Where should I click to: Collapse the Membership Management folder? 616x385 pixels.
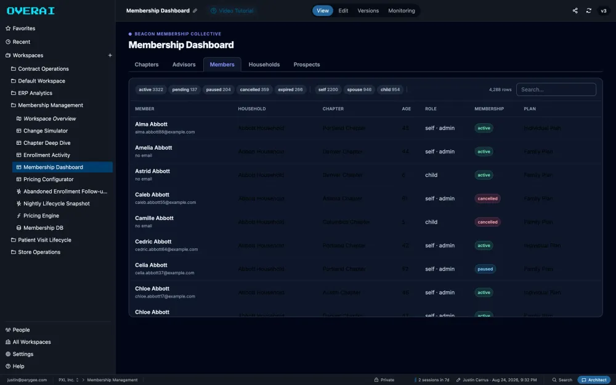click(47, 105)
